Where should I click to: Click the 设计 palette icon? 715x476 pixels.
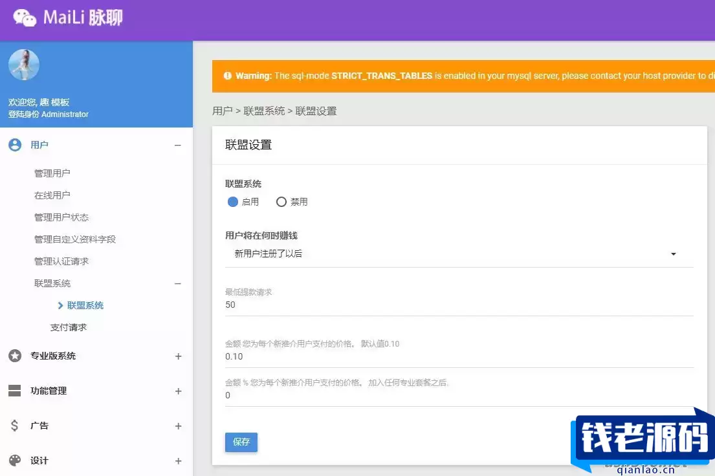tap(15, 460)
